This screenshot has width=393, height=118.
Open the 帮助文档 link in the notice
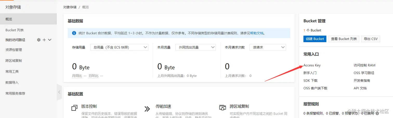pos(257,33)
